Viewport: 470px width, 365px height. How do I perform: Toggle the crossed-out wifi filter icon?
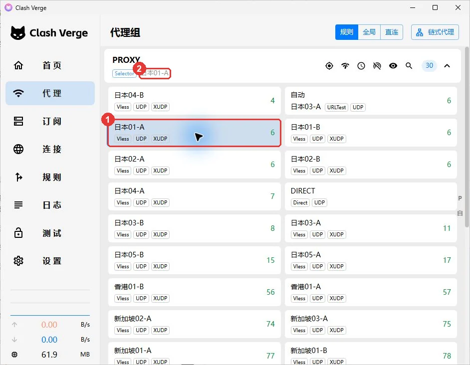(377, 66)
